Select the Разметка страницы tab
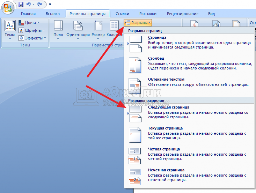 coord(88,14)
